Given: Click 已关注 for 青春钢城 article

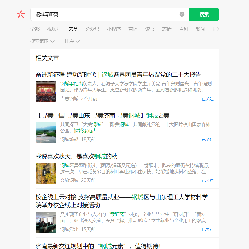Looking at the screenshot, I should click(208, 99).
